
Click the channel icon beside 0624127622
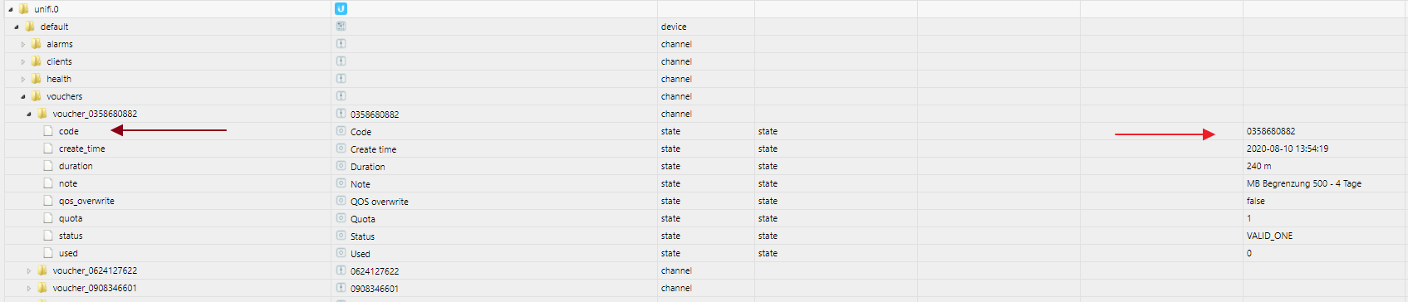tap(341, 270)
